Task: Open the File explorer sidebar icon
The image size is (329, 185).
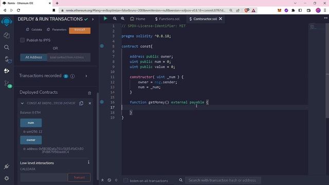Action: [x=7, y=35]
